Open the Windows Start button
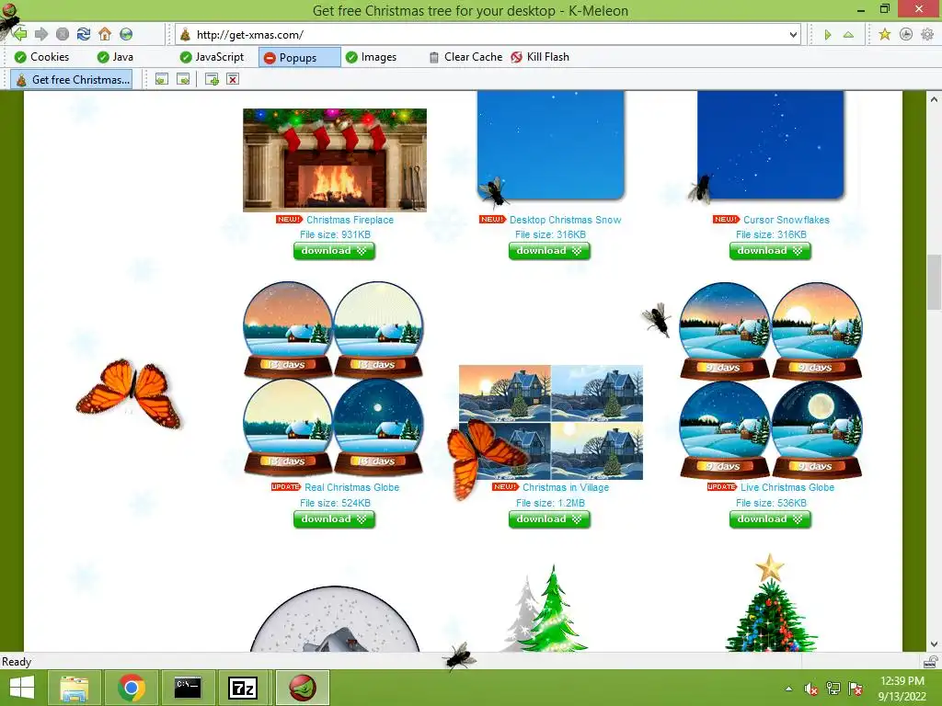This screenshot has width=942, height=706. 22,688
